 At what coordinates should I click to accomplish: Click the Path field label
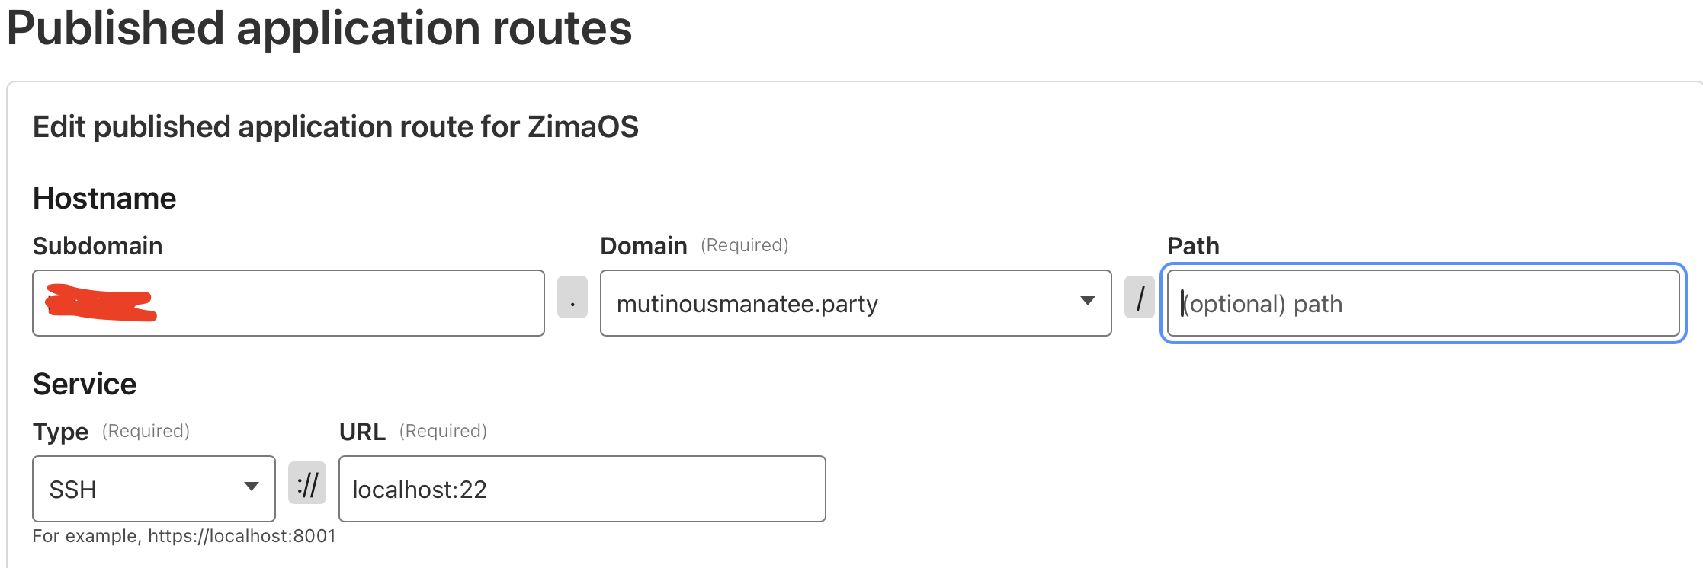[1193, 246]
